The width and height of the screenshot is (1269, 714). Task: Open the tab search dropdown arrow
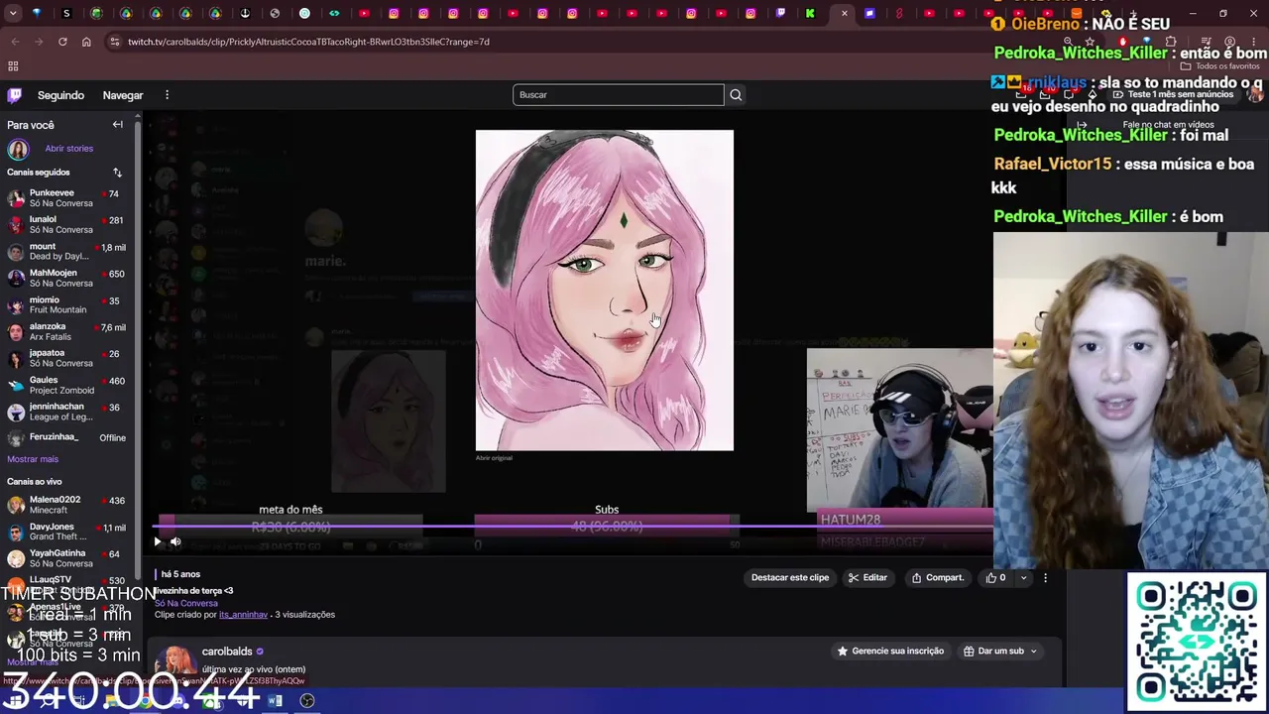coord(11,14)
